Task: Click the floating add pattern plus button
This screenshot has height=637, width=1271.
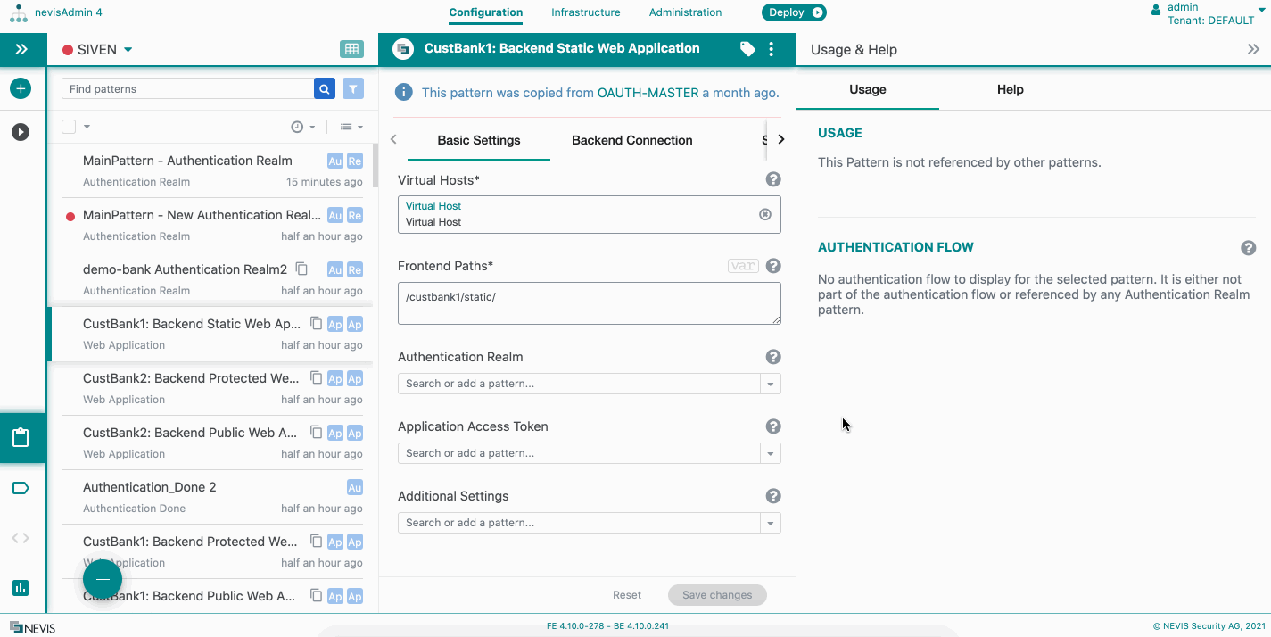Action: point(103,580)
